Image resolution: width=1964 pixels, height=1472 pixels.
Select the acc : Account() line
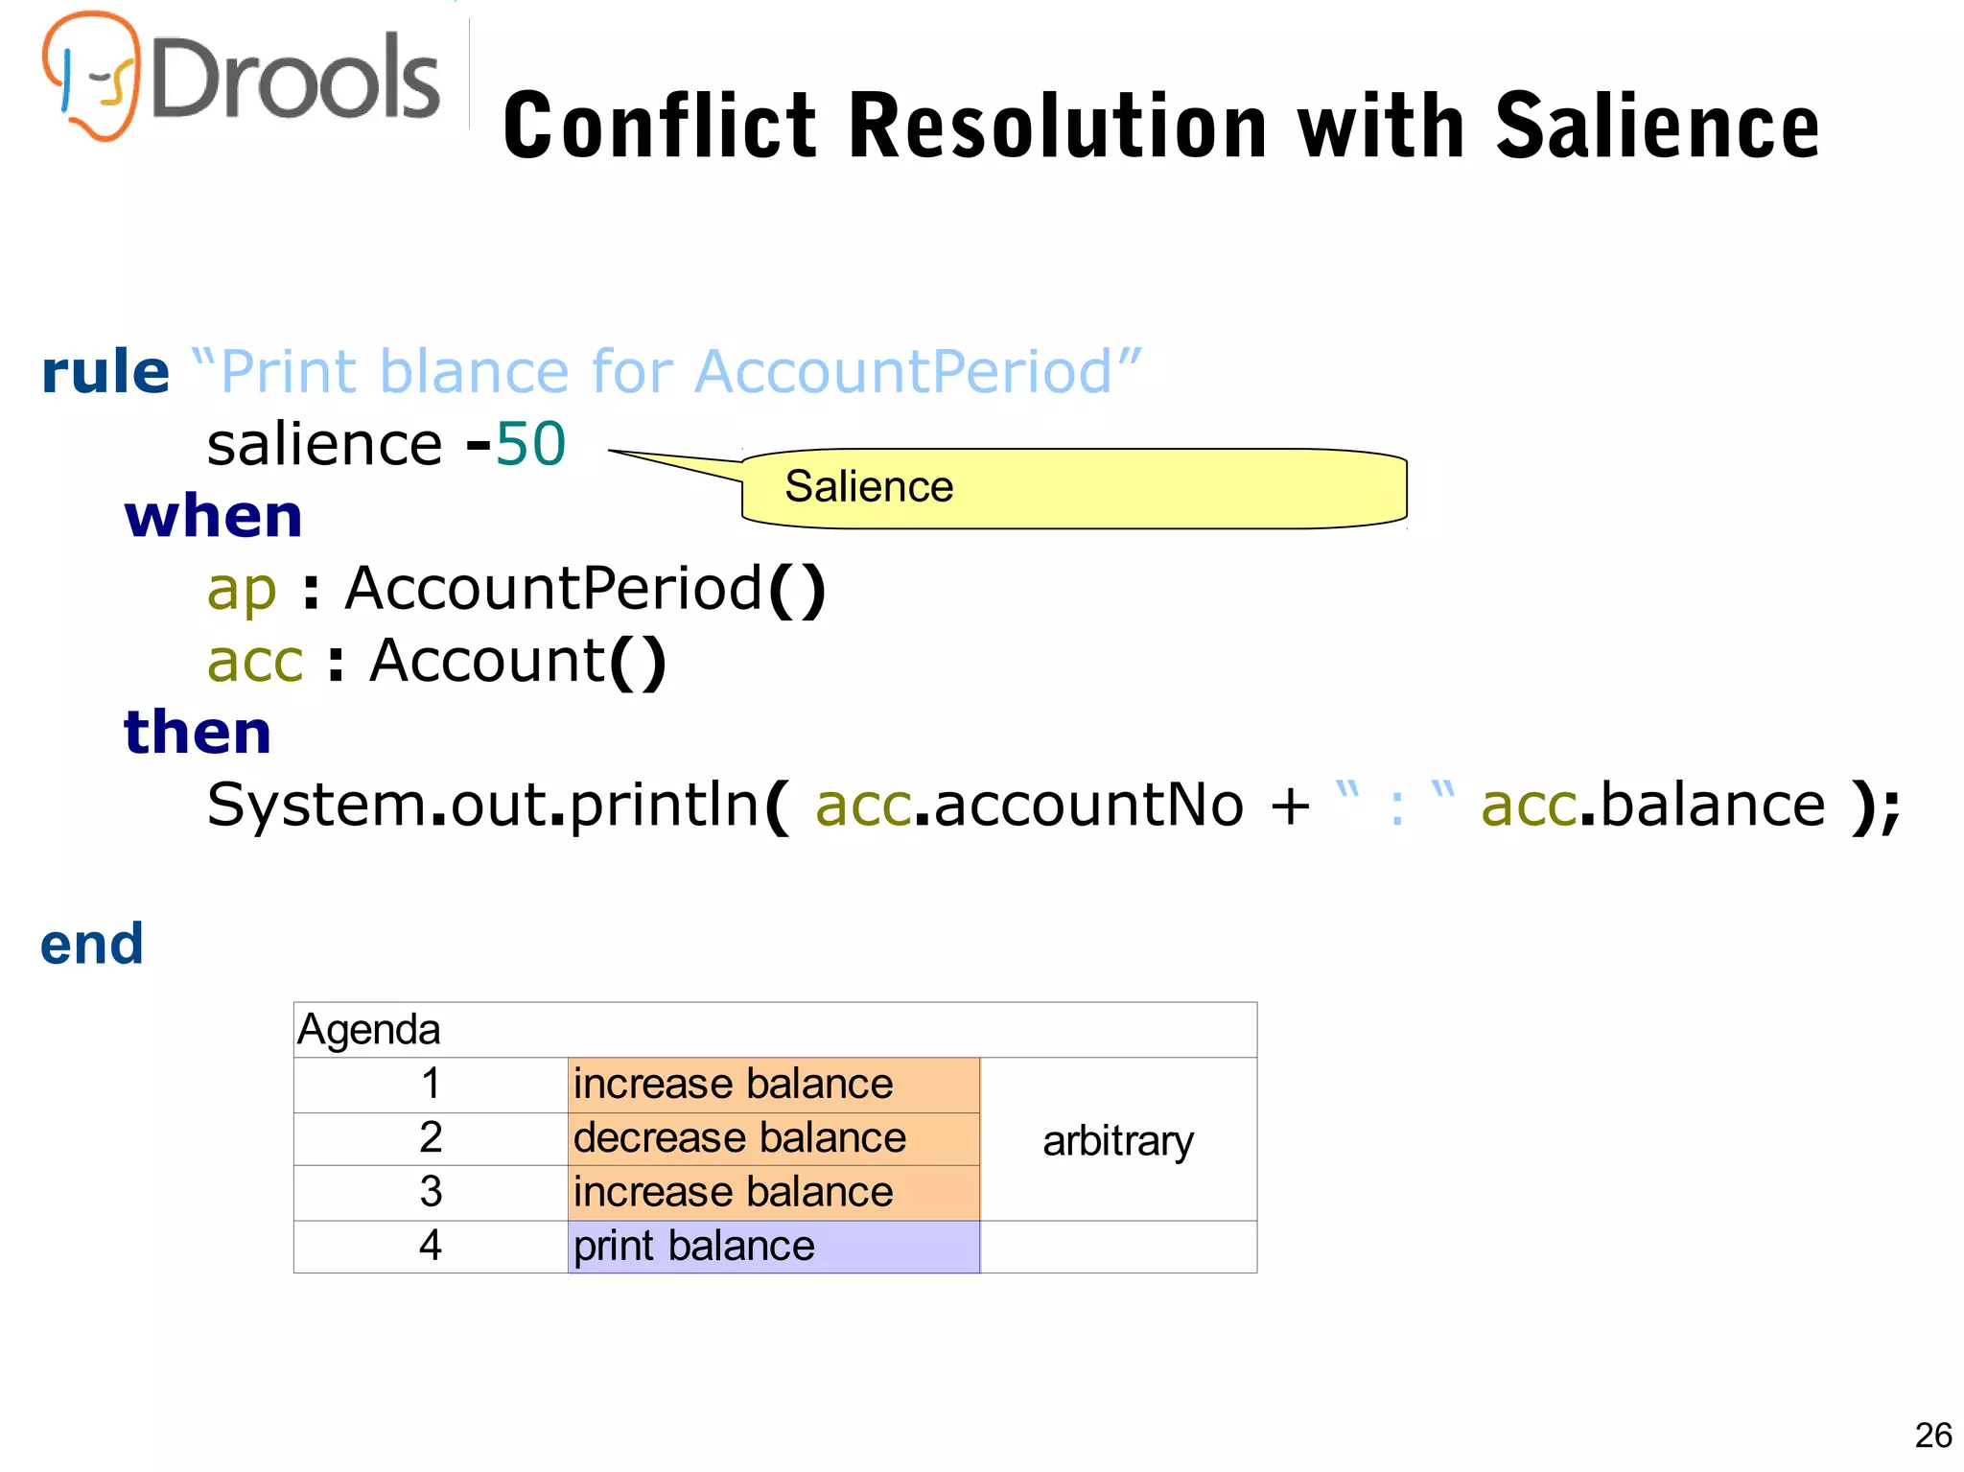pos(436,661)
